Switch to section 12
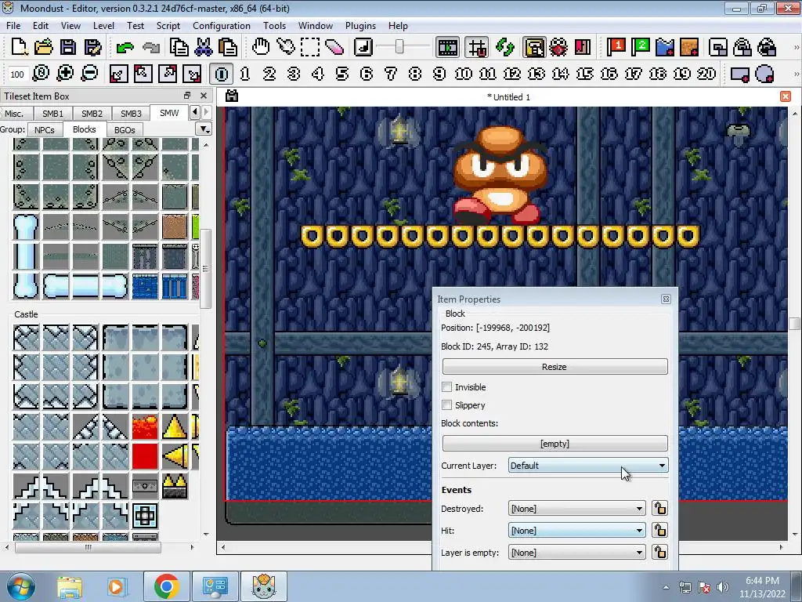The width and height of the screenshot is (802, 602). coord(512,74)
